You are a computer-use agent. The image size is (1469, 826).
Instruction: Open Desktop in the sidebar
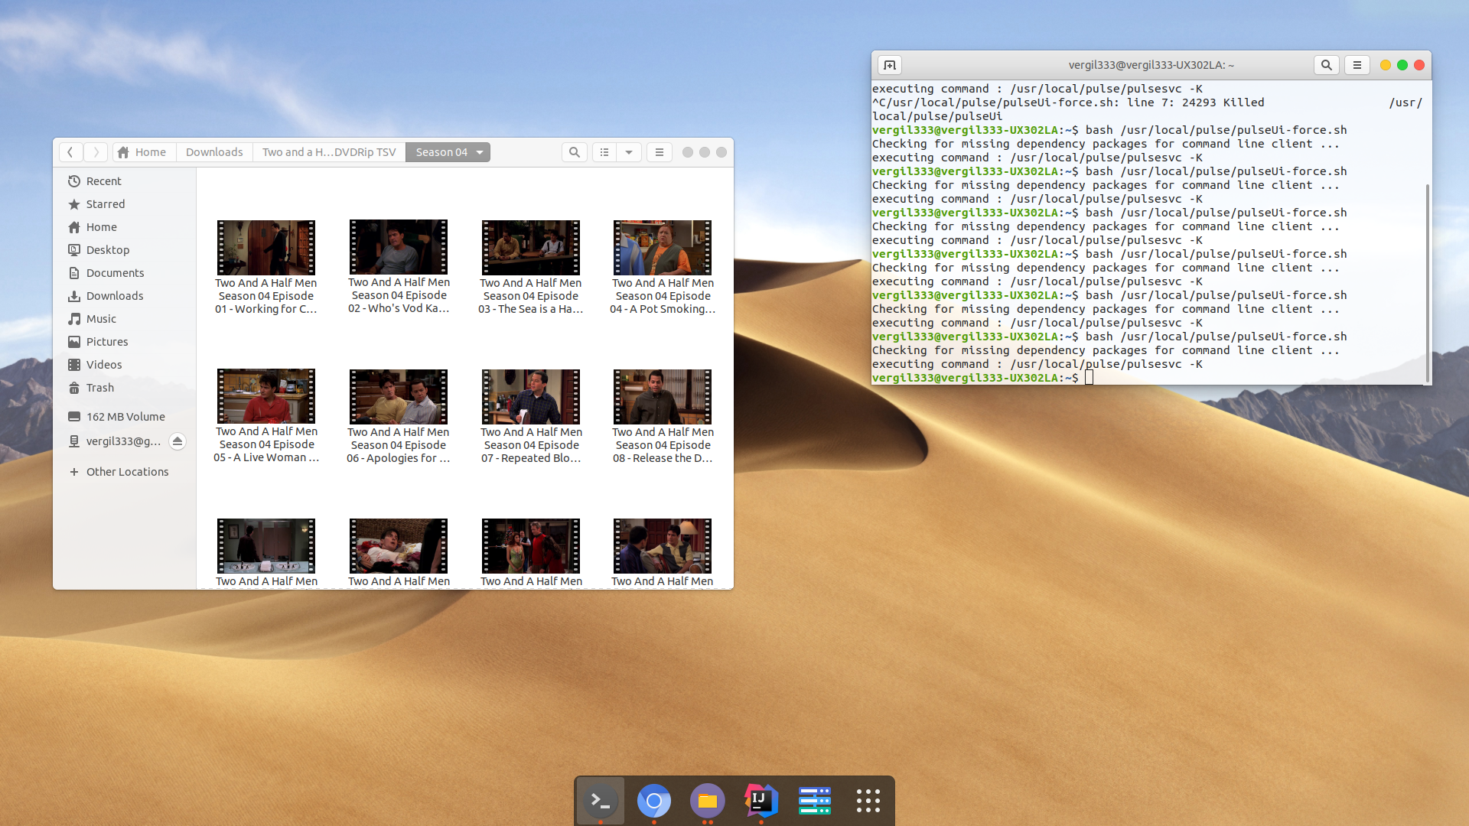coord(125,250)
